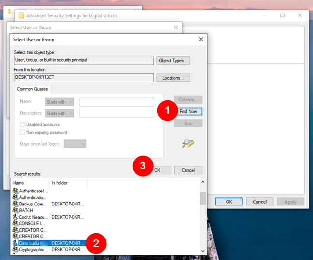
Task: Open the Days since last logon dropdown
Action: [x=75, y=144]
